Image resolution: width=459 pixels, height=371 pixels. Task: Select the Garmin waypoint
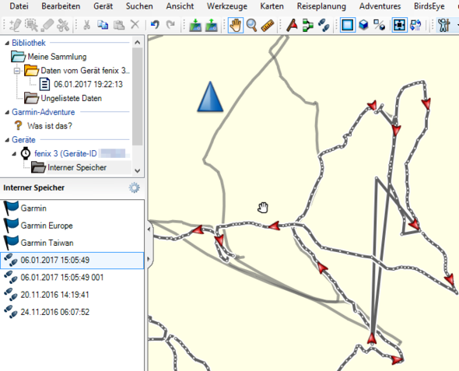coord(72,208)
